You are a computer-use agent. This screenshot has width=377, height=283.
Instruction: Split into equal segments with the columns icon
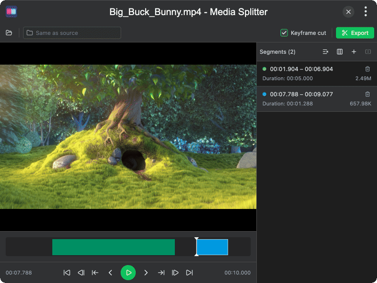tap(339, 52)
